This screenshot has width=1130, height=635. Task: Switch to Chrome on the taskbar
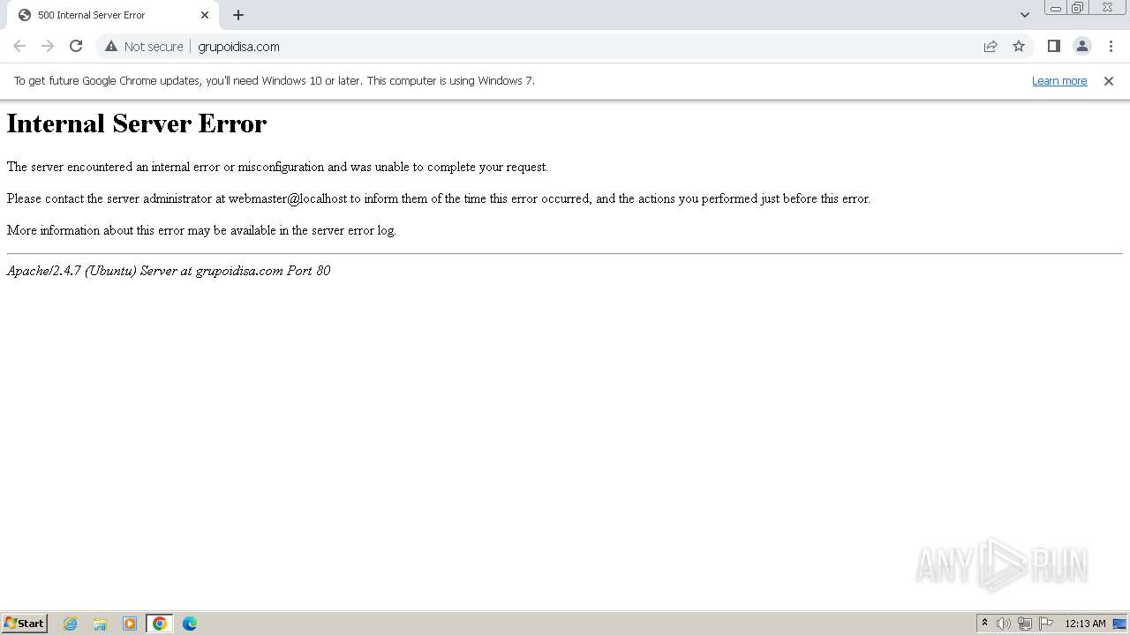tap(160, 624)
